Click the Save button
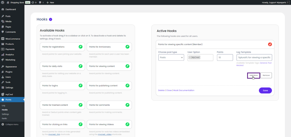 tap(265, 90)
